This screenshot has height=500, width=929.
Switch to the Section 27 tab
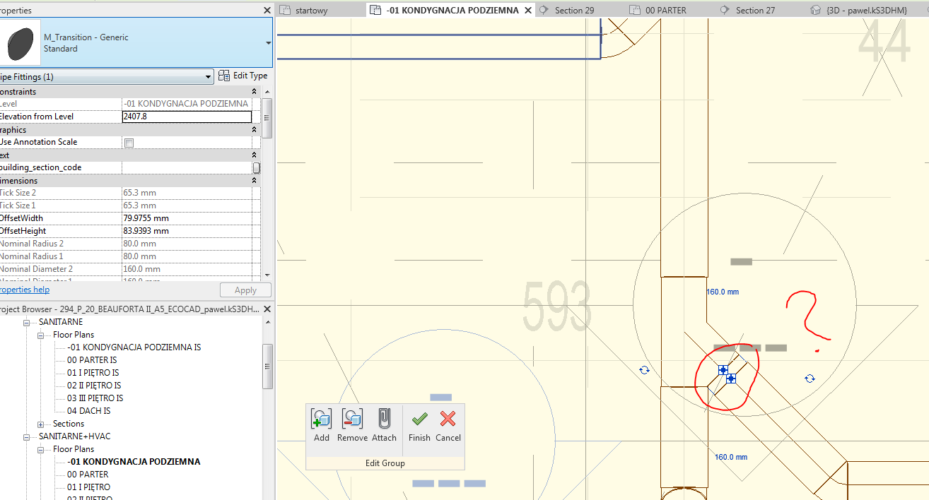pyautogui.click(x=755, y=11)
